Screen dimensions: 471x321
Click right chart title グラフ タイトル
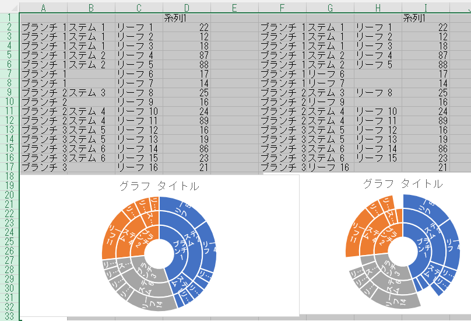point(403,183)
